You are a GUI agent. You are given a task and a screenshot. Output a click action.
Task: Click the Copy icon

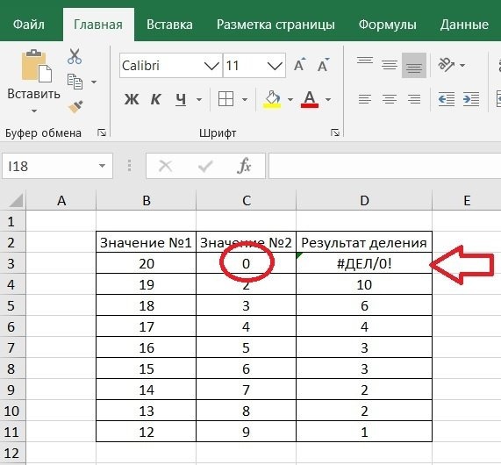(75, 82)
